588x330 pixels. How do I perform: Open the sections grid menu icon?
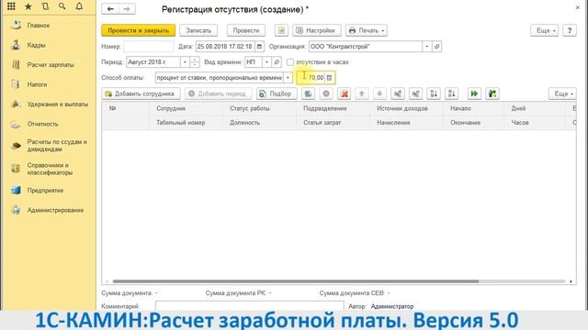click(x=11, y=6)
